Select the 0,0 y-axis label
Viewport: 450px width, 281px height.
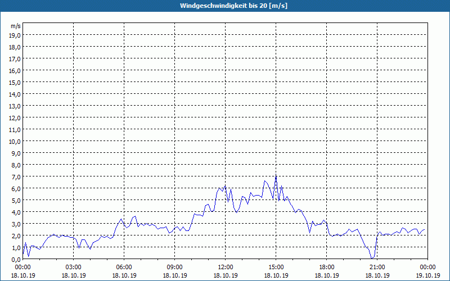(x=17, y=260)
